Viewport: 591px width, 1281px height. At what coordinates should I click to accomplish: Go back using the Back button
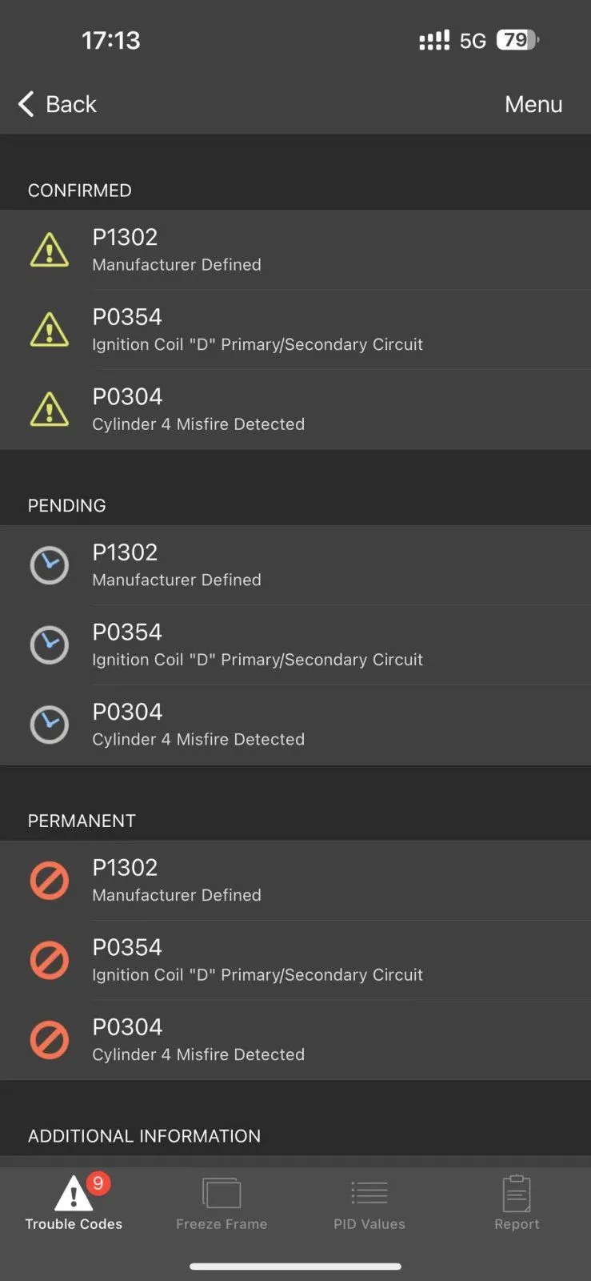pos(58,104)
